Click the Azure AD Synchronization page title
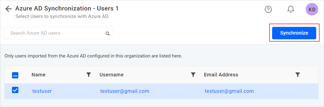This screenshot has height=107, width=324. pos(67,8)
